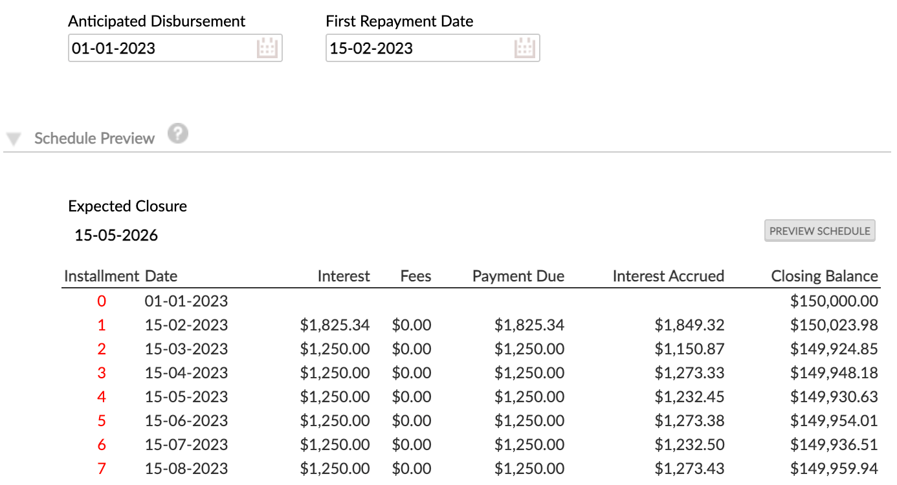Open installment 2 in the schedule
This screenshot has height=485, width=897.
[102, 349]
